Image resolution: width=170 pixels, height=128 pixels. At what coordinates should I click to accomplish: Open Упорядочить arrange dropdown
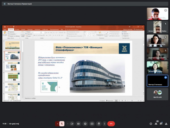coord(100,34)
